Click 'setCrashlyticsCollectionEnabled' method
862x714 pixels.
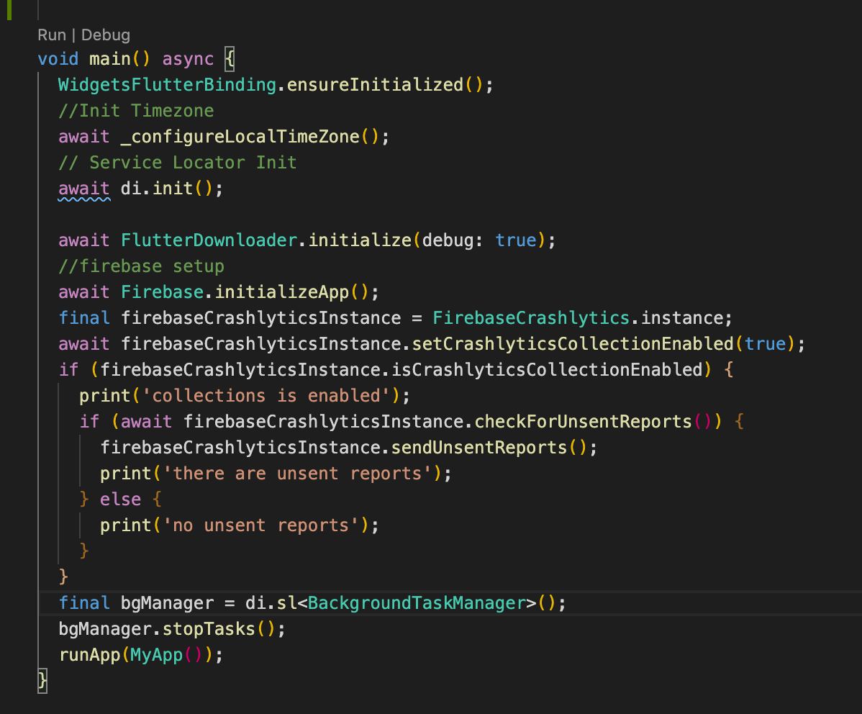click(572, 344)
